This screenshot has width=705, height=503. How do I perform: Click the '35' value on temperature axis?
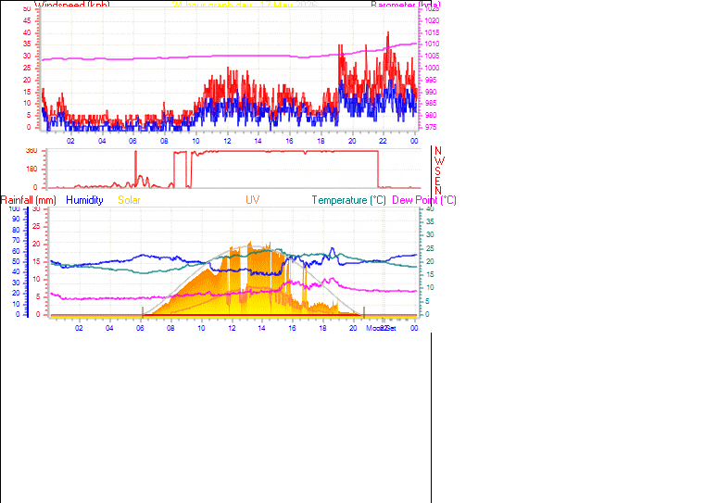[430, 221]
